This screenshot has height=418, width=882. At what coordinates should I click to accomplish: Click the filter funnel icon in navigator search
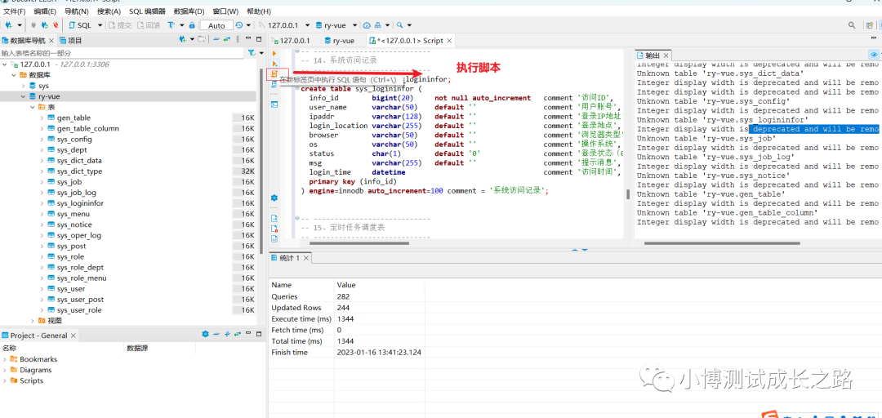tap(251, 53)
